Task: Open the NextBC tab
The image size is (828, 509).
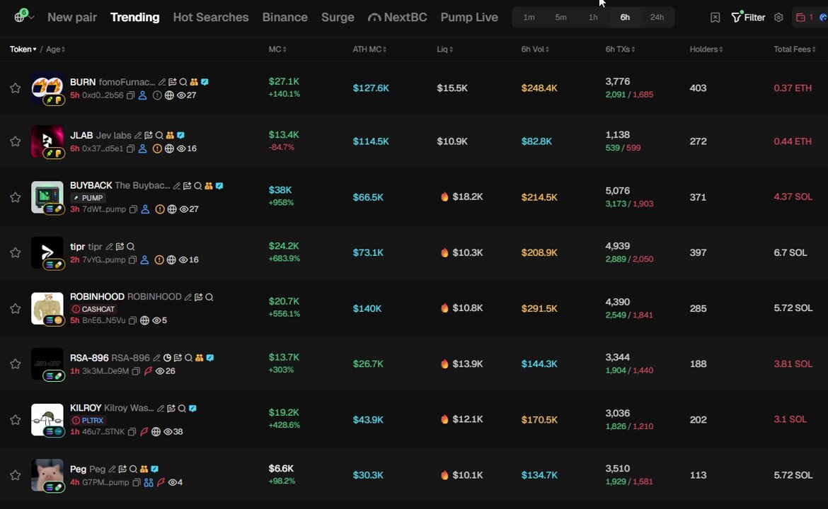Action: point(397,18)
